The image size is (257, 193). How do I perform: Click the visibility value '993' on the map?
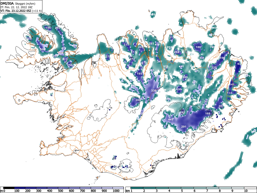(169, 47)
